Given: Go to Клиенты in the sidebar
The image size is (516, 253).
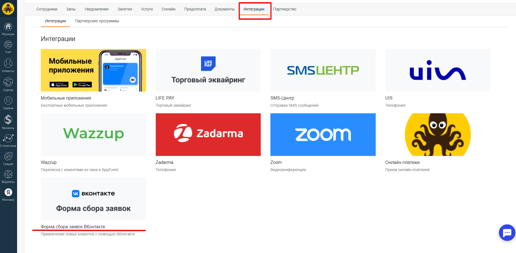Looking at the screenshot, I should 8,65.
